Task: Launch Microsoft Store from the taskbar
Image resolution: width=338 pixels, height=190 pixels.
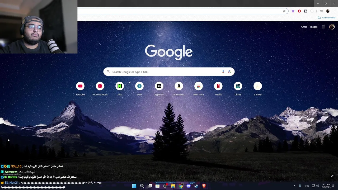Action: (x=157, y=186)
